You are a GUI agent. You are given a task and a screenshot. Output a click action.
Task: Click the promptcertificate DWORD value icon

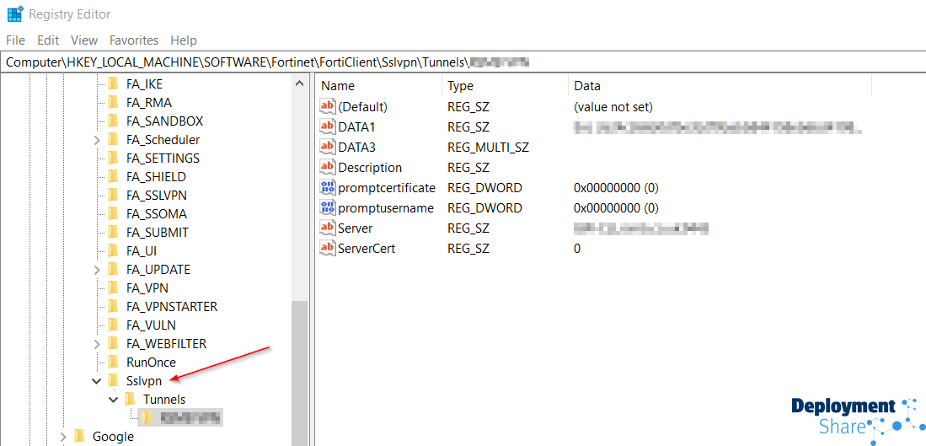[327, 188]
